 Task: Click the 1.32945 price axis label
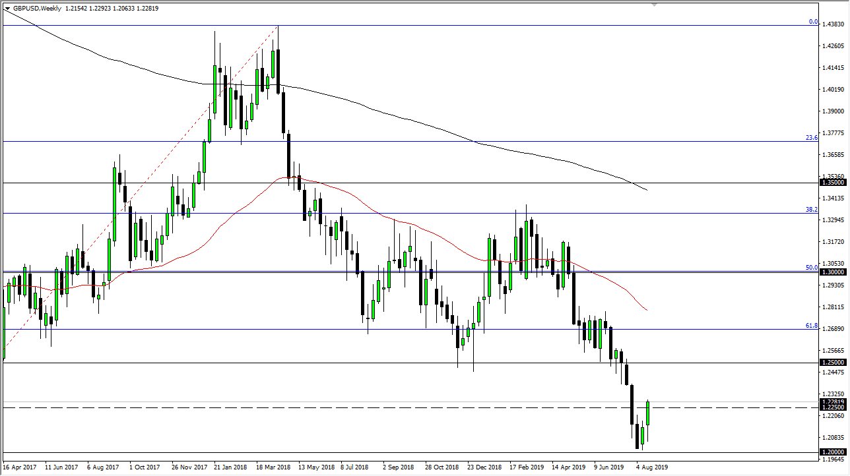[834, 220]
